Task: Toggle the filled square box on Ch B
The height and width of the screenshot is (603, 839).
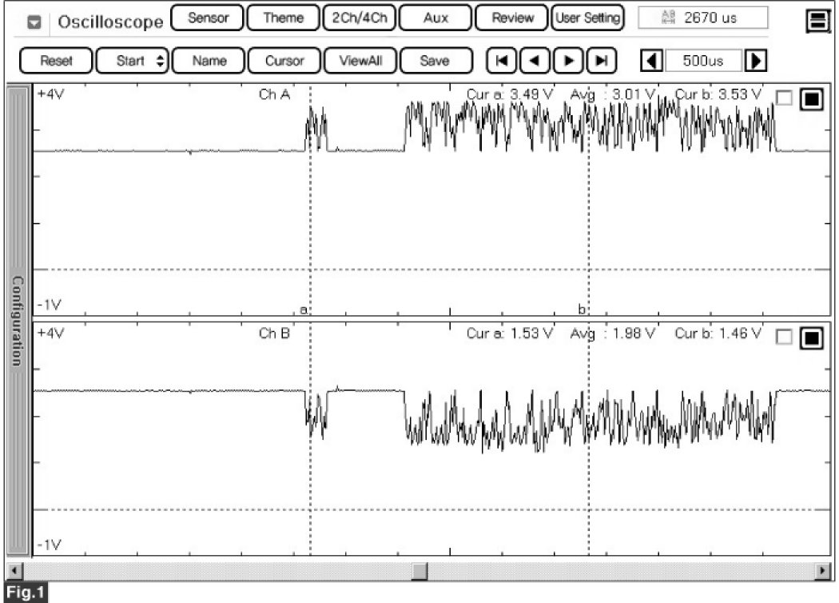Action: point(811,338)
